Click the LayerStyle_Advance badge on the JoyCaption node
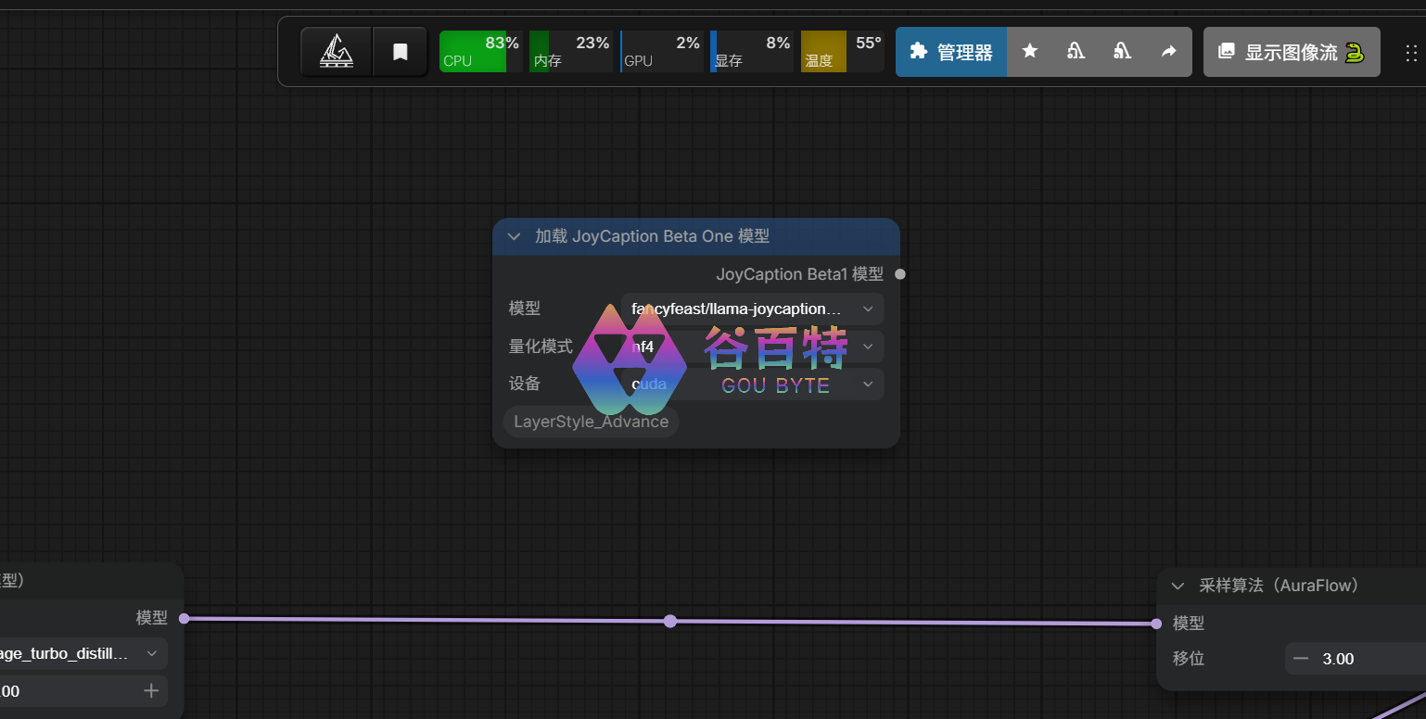The width and height of the screenshot is (1426, 719). (x=592, y=422)
